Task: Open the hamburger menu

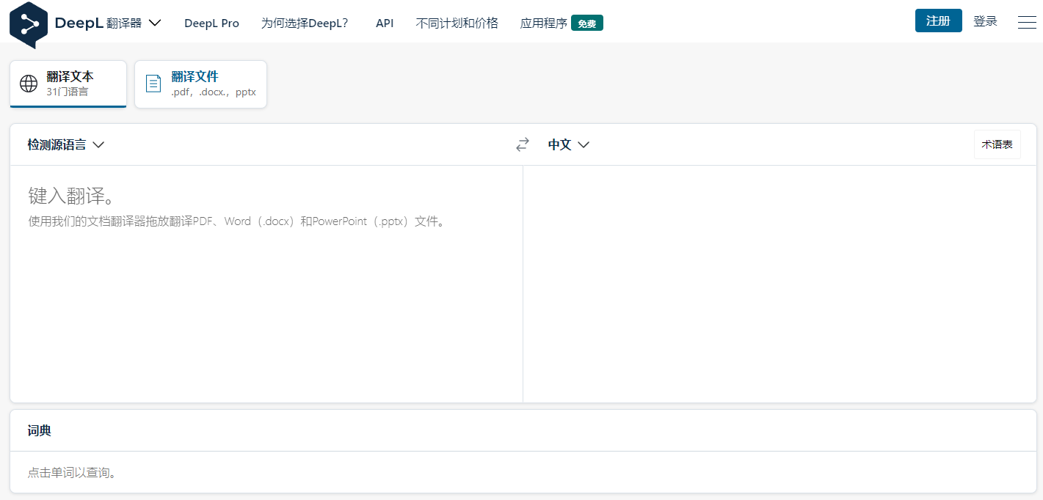Action: pos(1027,22)
